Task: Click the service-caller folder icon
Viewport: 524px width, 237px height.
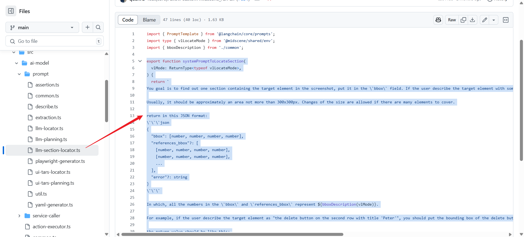Action: coord(27,216)
